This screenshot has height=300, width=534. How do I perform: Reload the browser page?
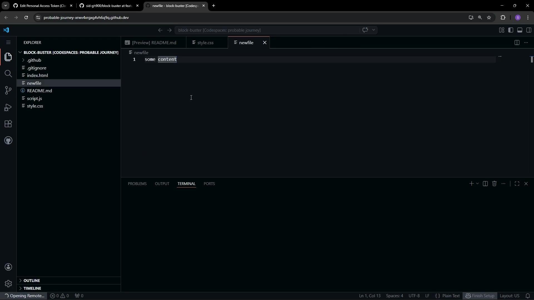pyautogui.click(x=26, y=17)
